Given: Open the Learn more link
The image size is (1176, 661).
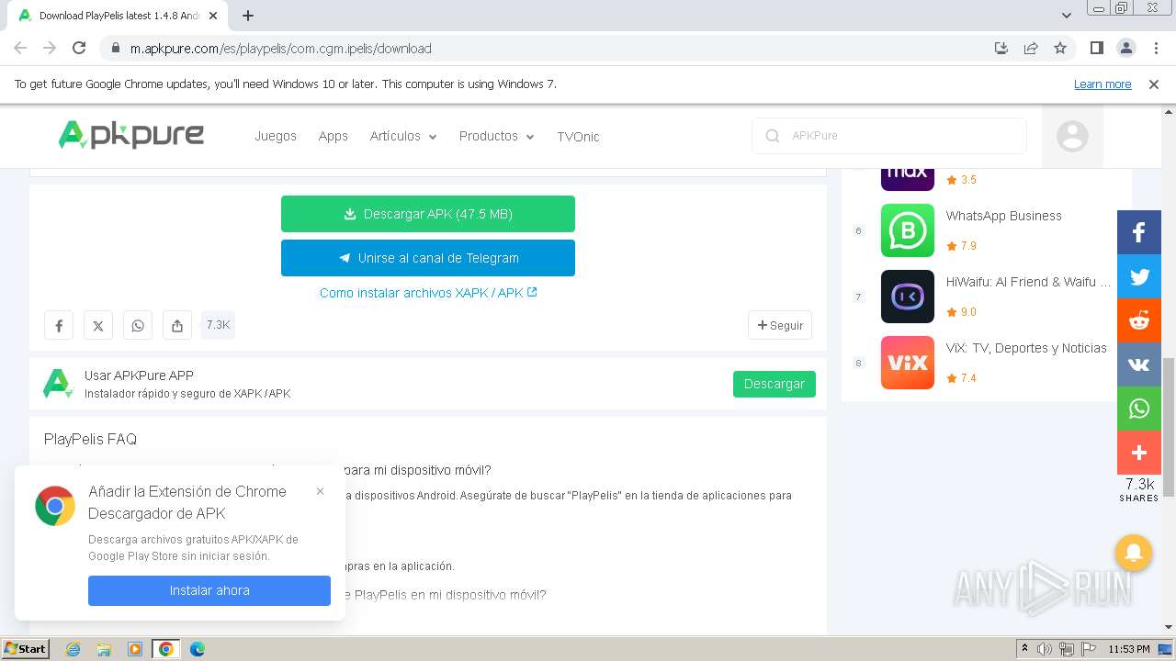Looking at the screenshot, I should [x=1102, y=84].
